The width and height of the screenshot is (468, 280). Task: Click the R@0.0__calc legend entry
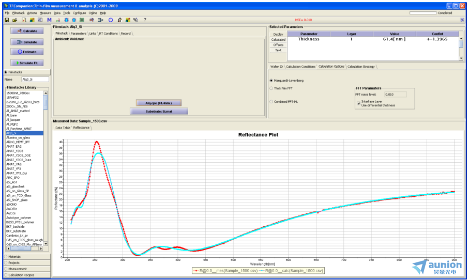coord(291,271)
